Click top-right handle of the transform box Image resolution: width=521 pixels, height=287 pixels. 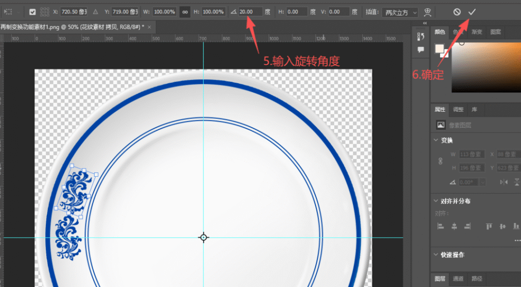click(x=96, y=174)
